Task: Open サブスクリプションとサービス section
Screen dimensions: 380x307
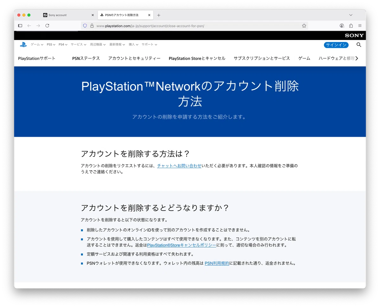Action: tap(262, 58)
